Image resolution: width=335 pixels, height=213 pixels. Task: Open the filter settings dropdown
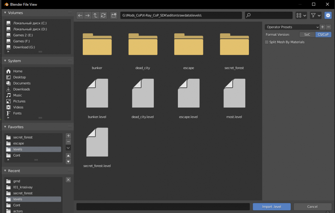click(316, 15)
